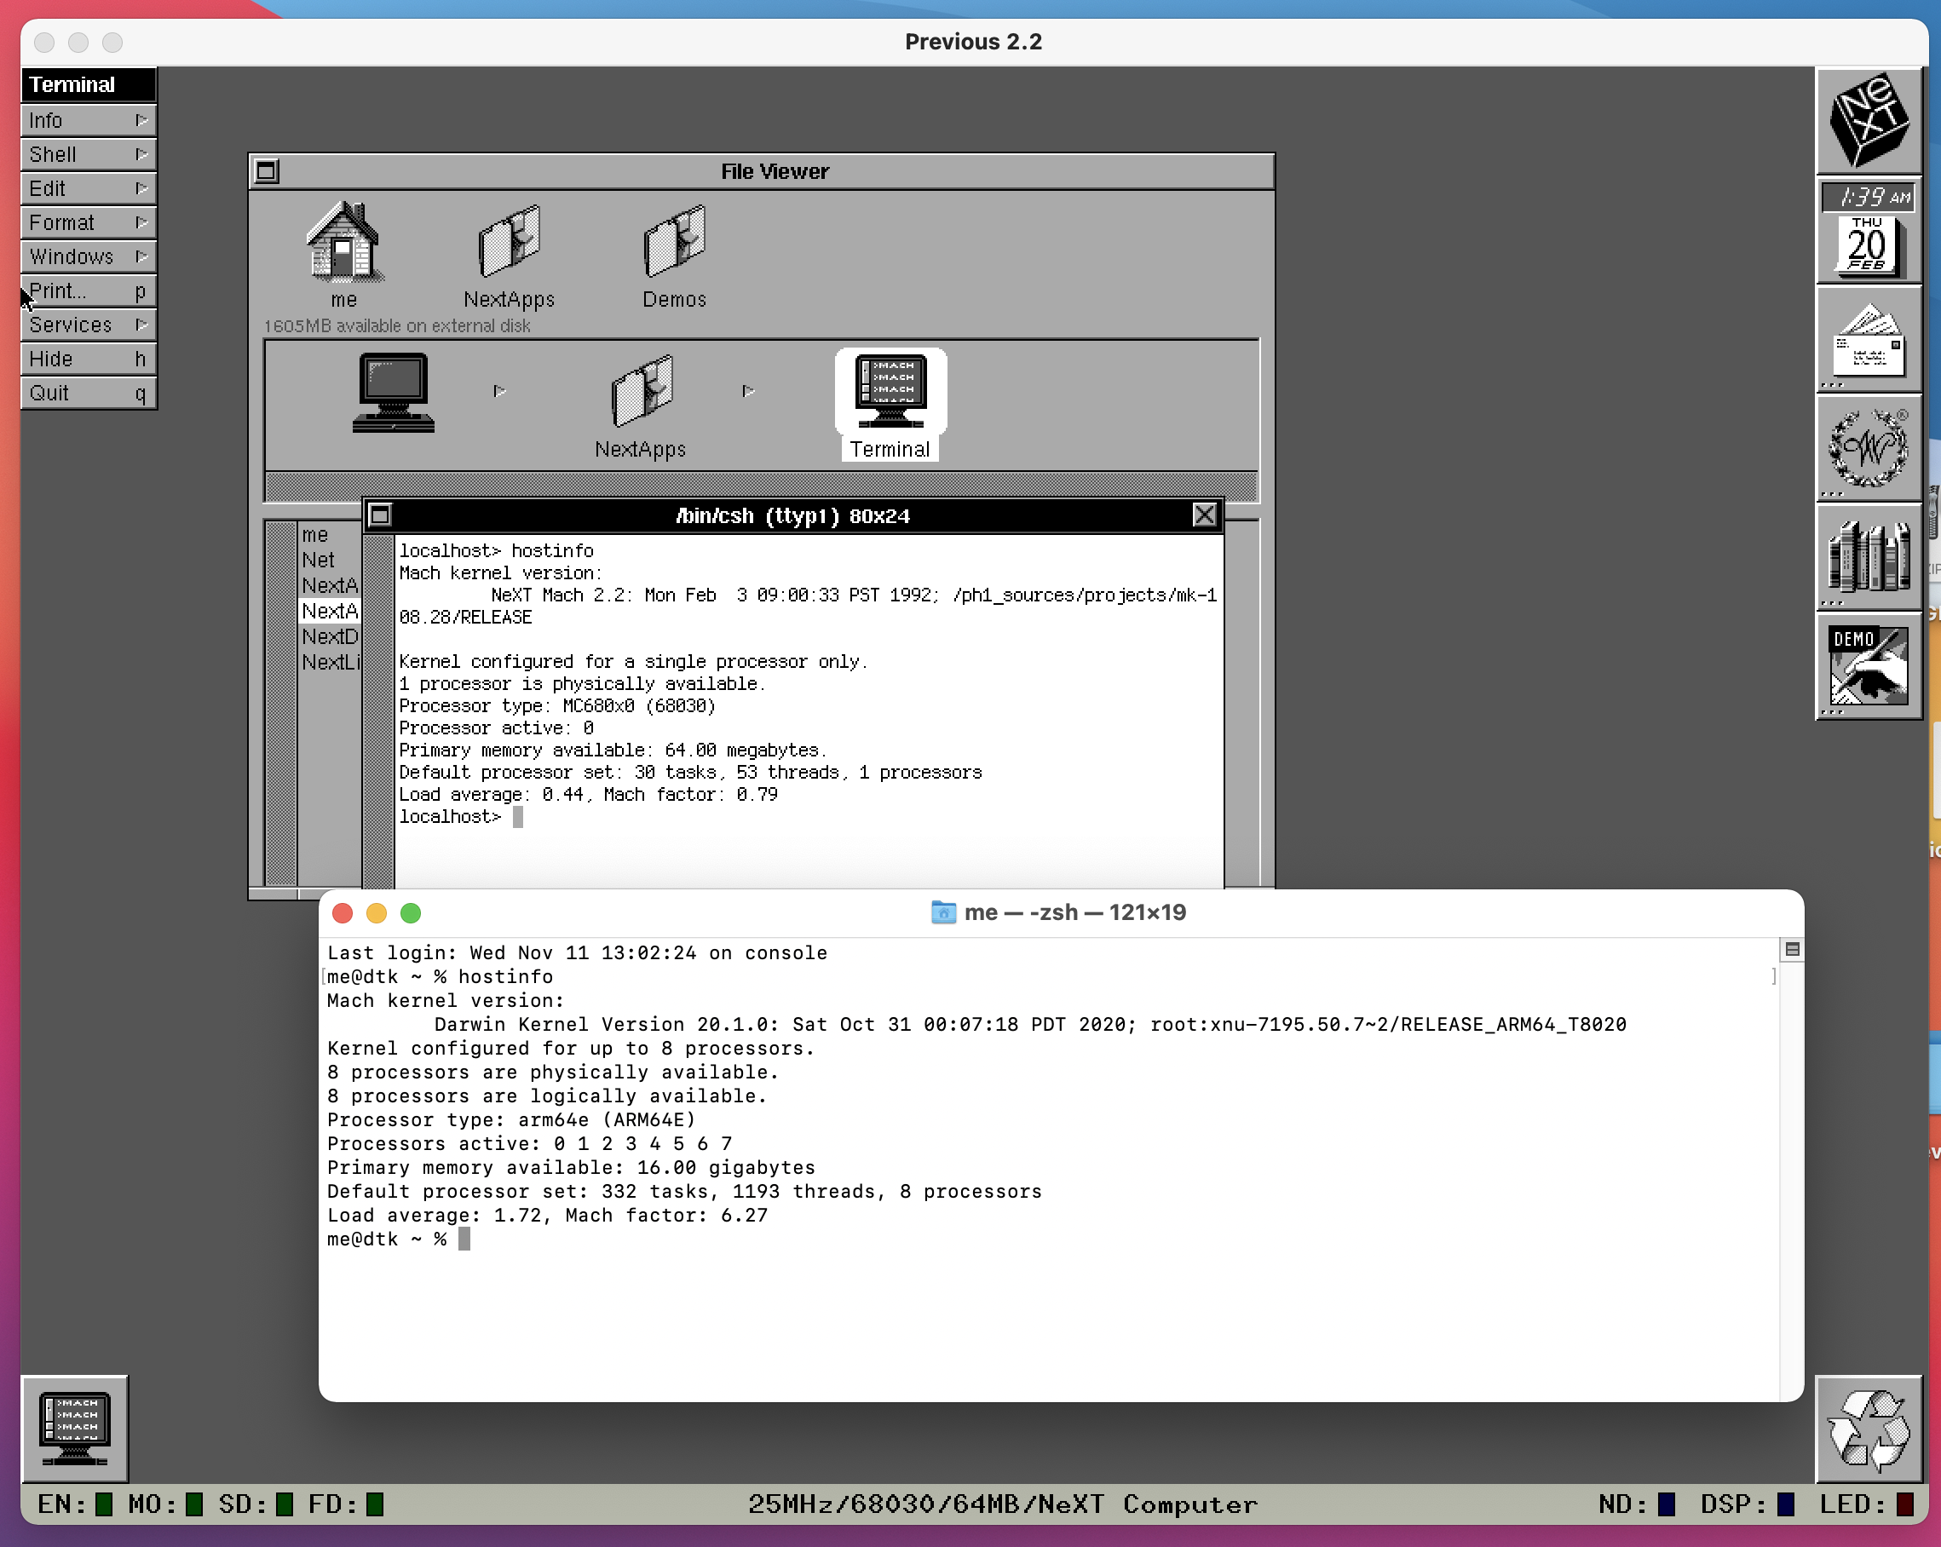Choose the Quit menu item
The width and height of the screenshot is (1941, 1547).
(x=87, y=393)
